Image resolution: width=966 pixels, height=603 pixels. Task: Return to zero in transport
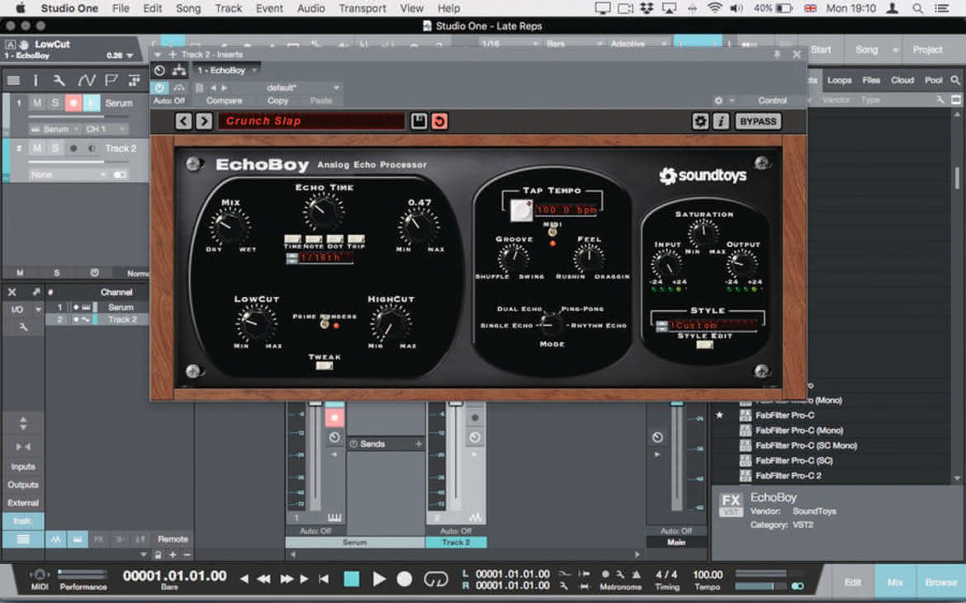pos(324,578)
